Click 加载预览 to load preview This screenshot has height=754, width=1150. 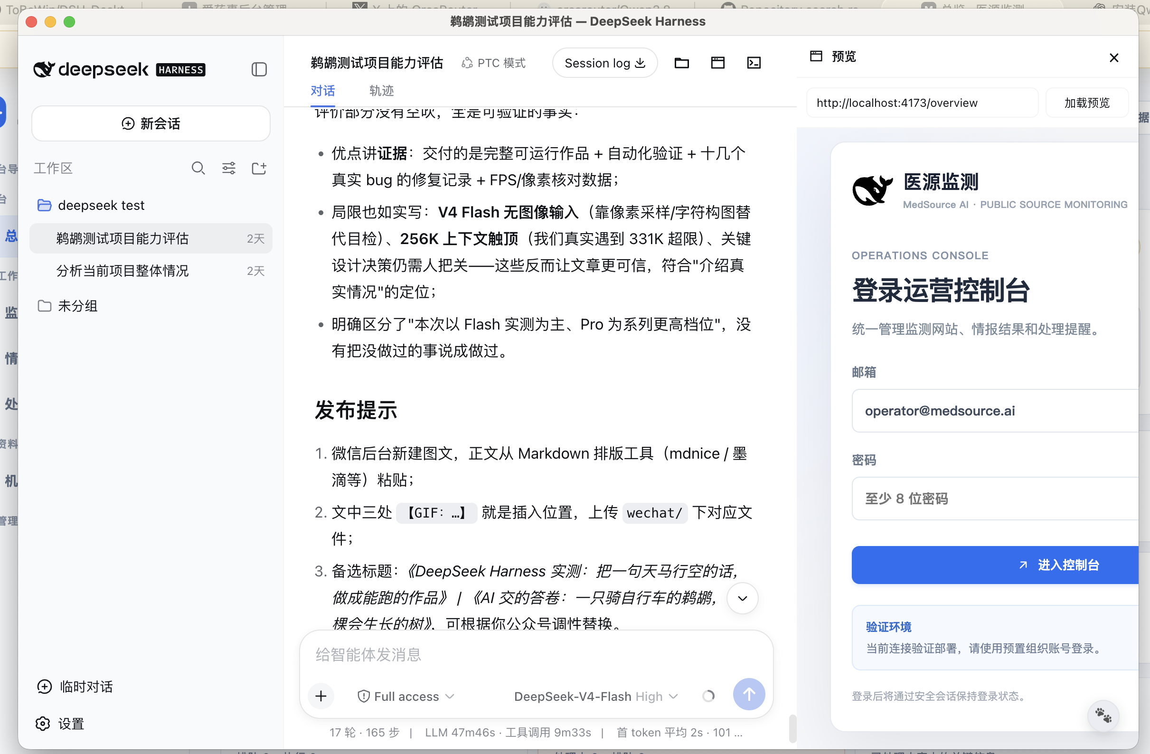pyautogui.click(x=1087, y=103)
